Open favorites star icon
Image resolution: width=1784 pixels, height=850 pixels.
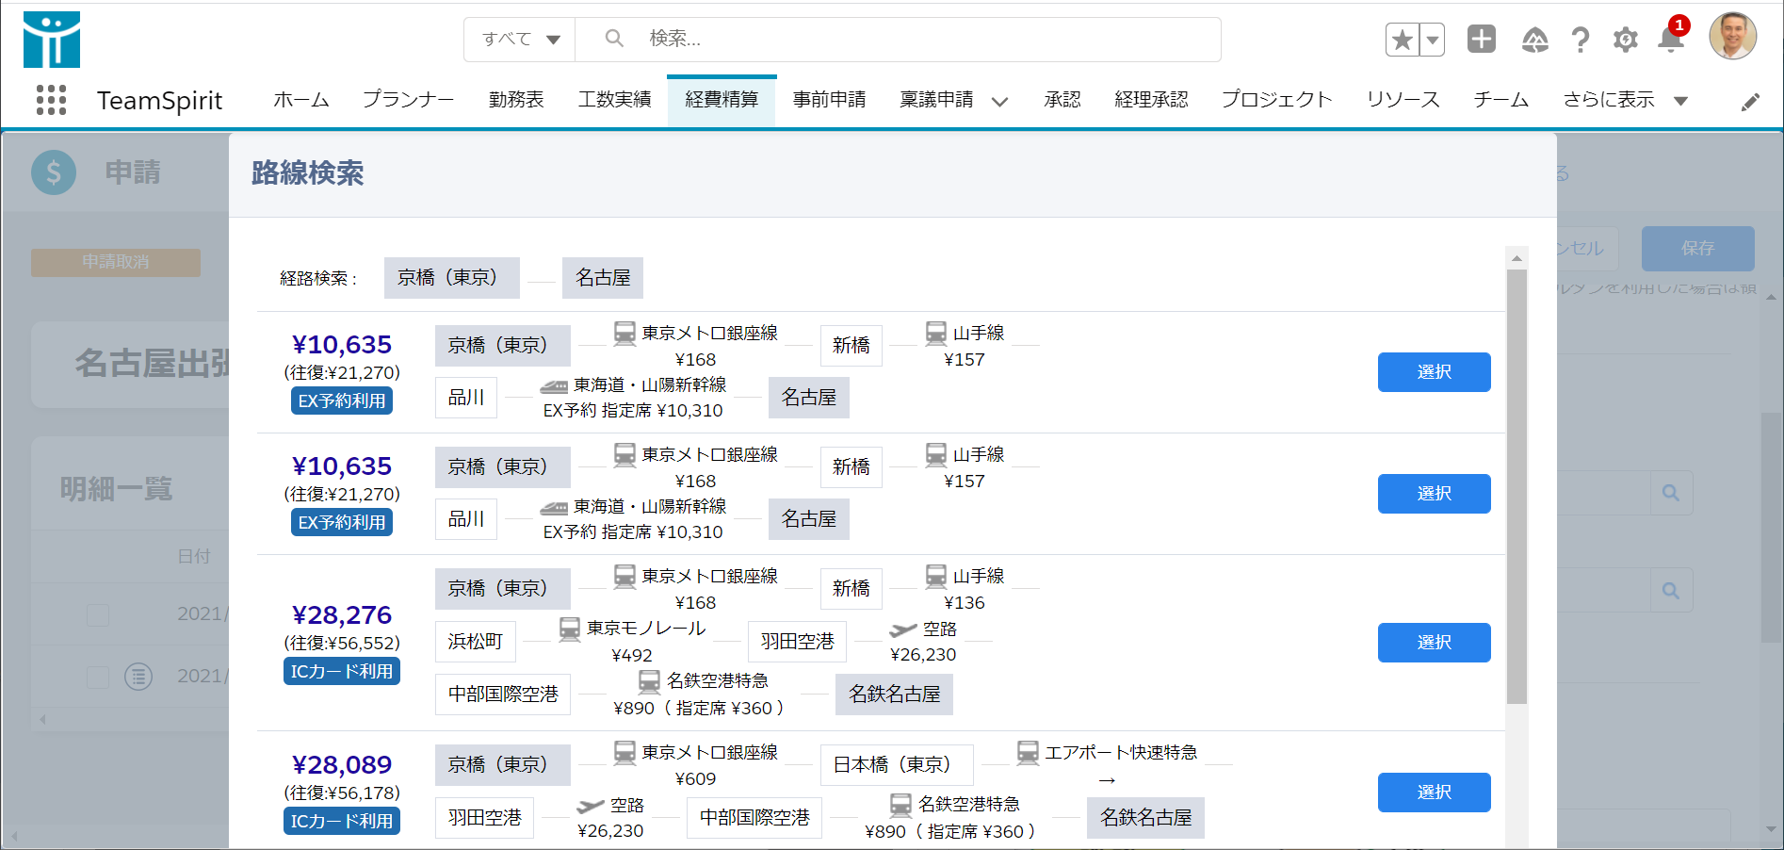[x=1403, y=40]
